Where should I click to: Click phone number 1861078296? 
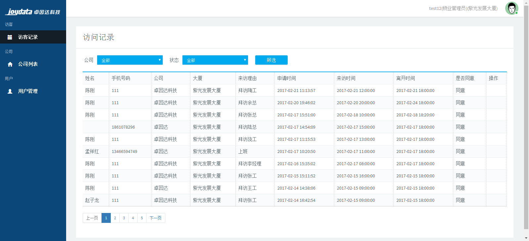tap(123, 127)
